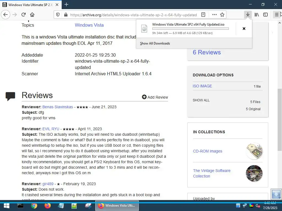Click the ISO file icon in downloads
The height and width of the screenshot is (211, 282).
pos(144,29)
